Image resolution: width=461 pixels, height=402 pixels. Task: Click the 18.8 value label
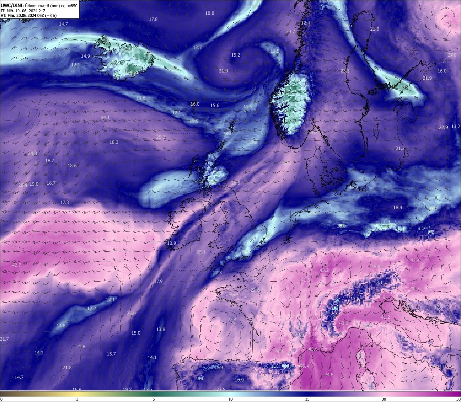(210, 13)
